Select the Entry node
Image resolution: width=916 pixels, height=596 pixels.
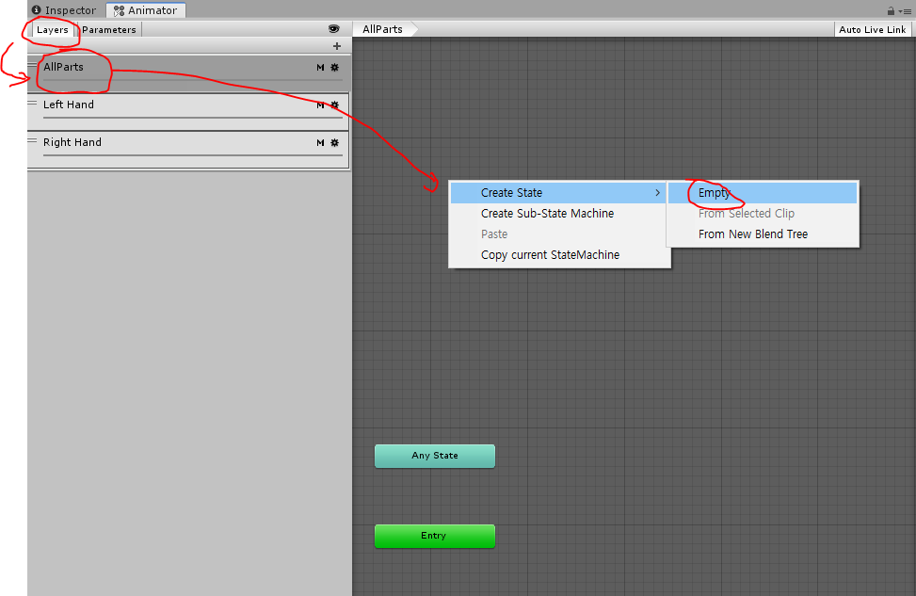[x=435, y=536]
